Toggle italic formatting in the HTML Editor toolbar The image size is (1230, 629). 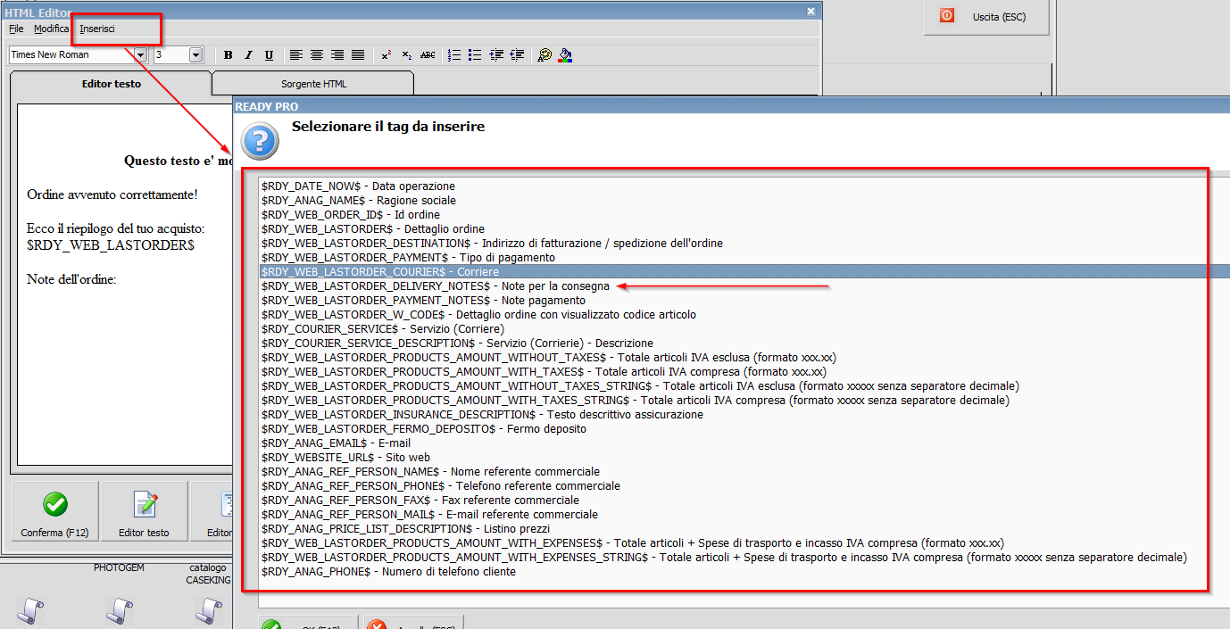click(x=249, y=55)
